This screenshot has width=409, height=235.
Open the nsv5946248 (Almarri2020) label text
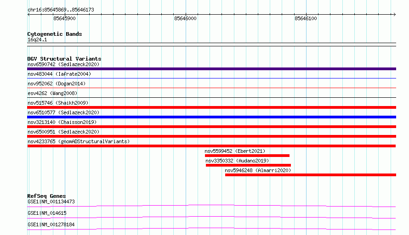coord(258,170)
